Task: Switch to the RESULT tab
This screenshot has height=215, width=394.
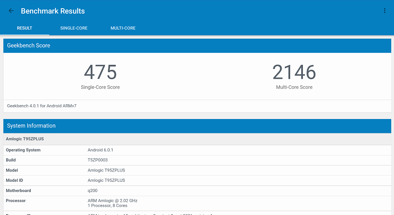Action: click(x=25, y=28)
